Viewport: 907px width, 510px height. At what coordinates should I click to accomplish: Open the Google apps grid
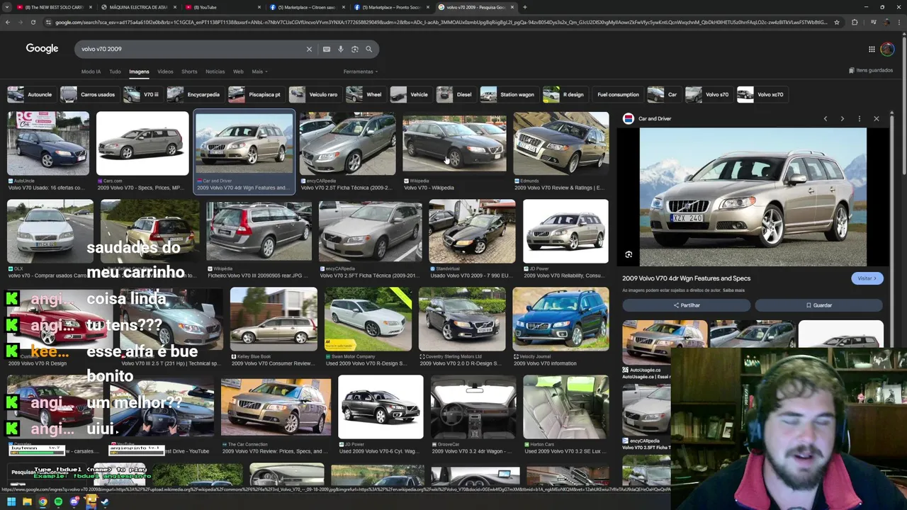tap(872, 49)
